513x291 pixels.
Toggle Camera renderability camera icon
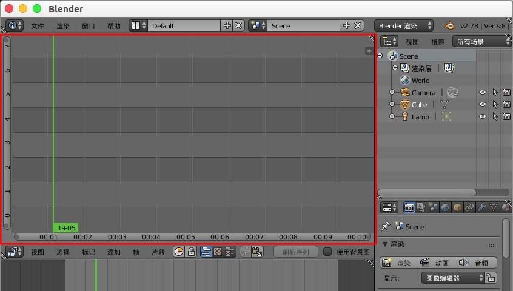[506, 93]
